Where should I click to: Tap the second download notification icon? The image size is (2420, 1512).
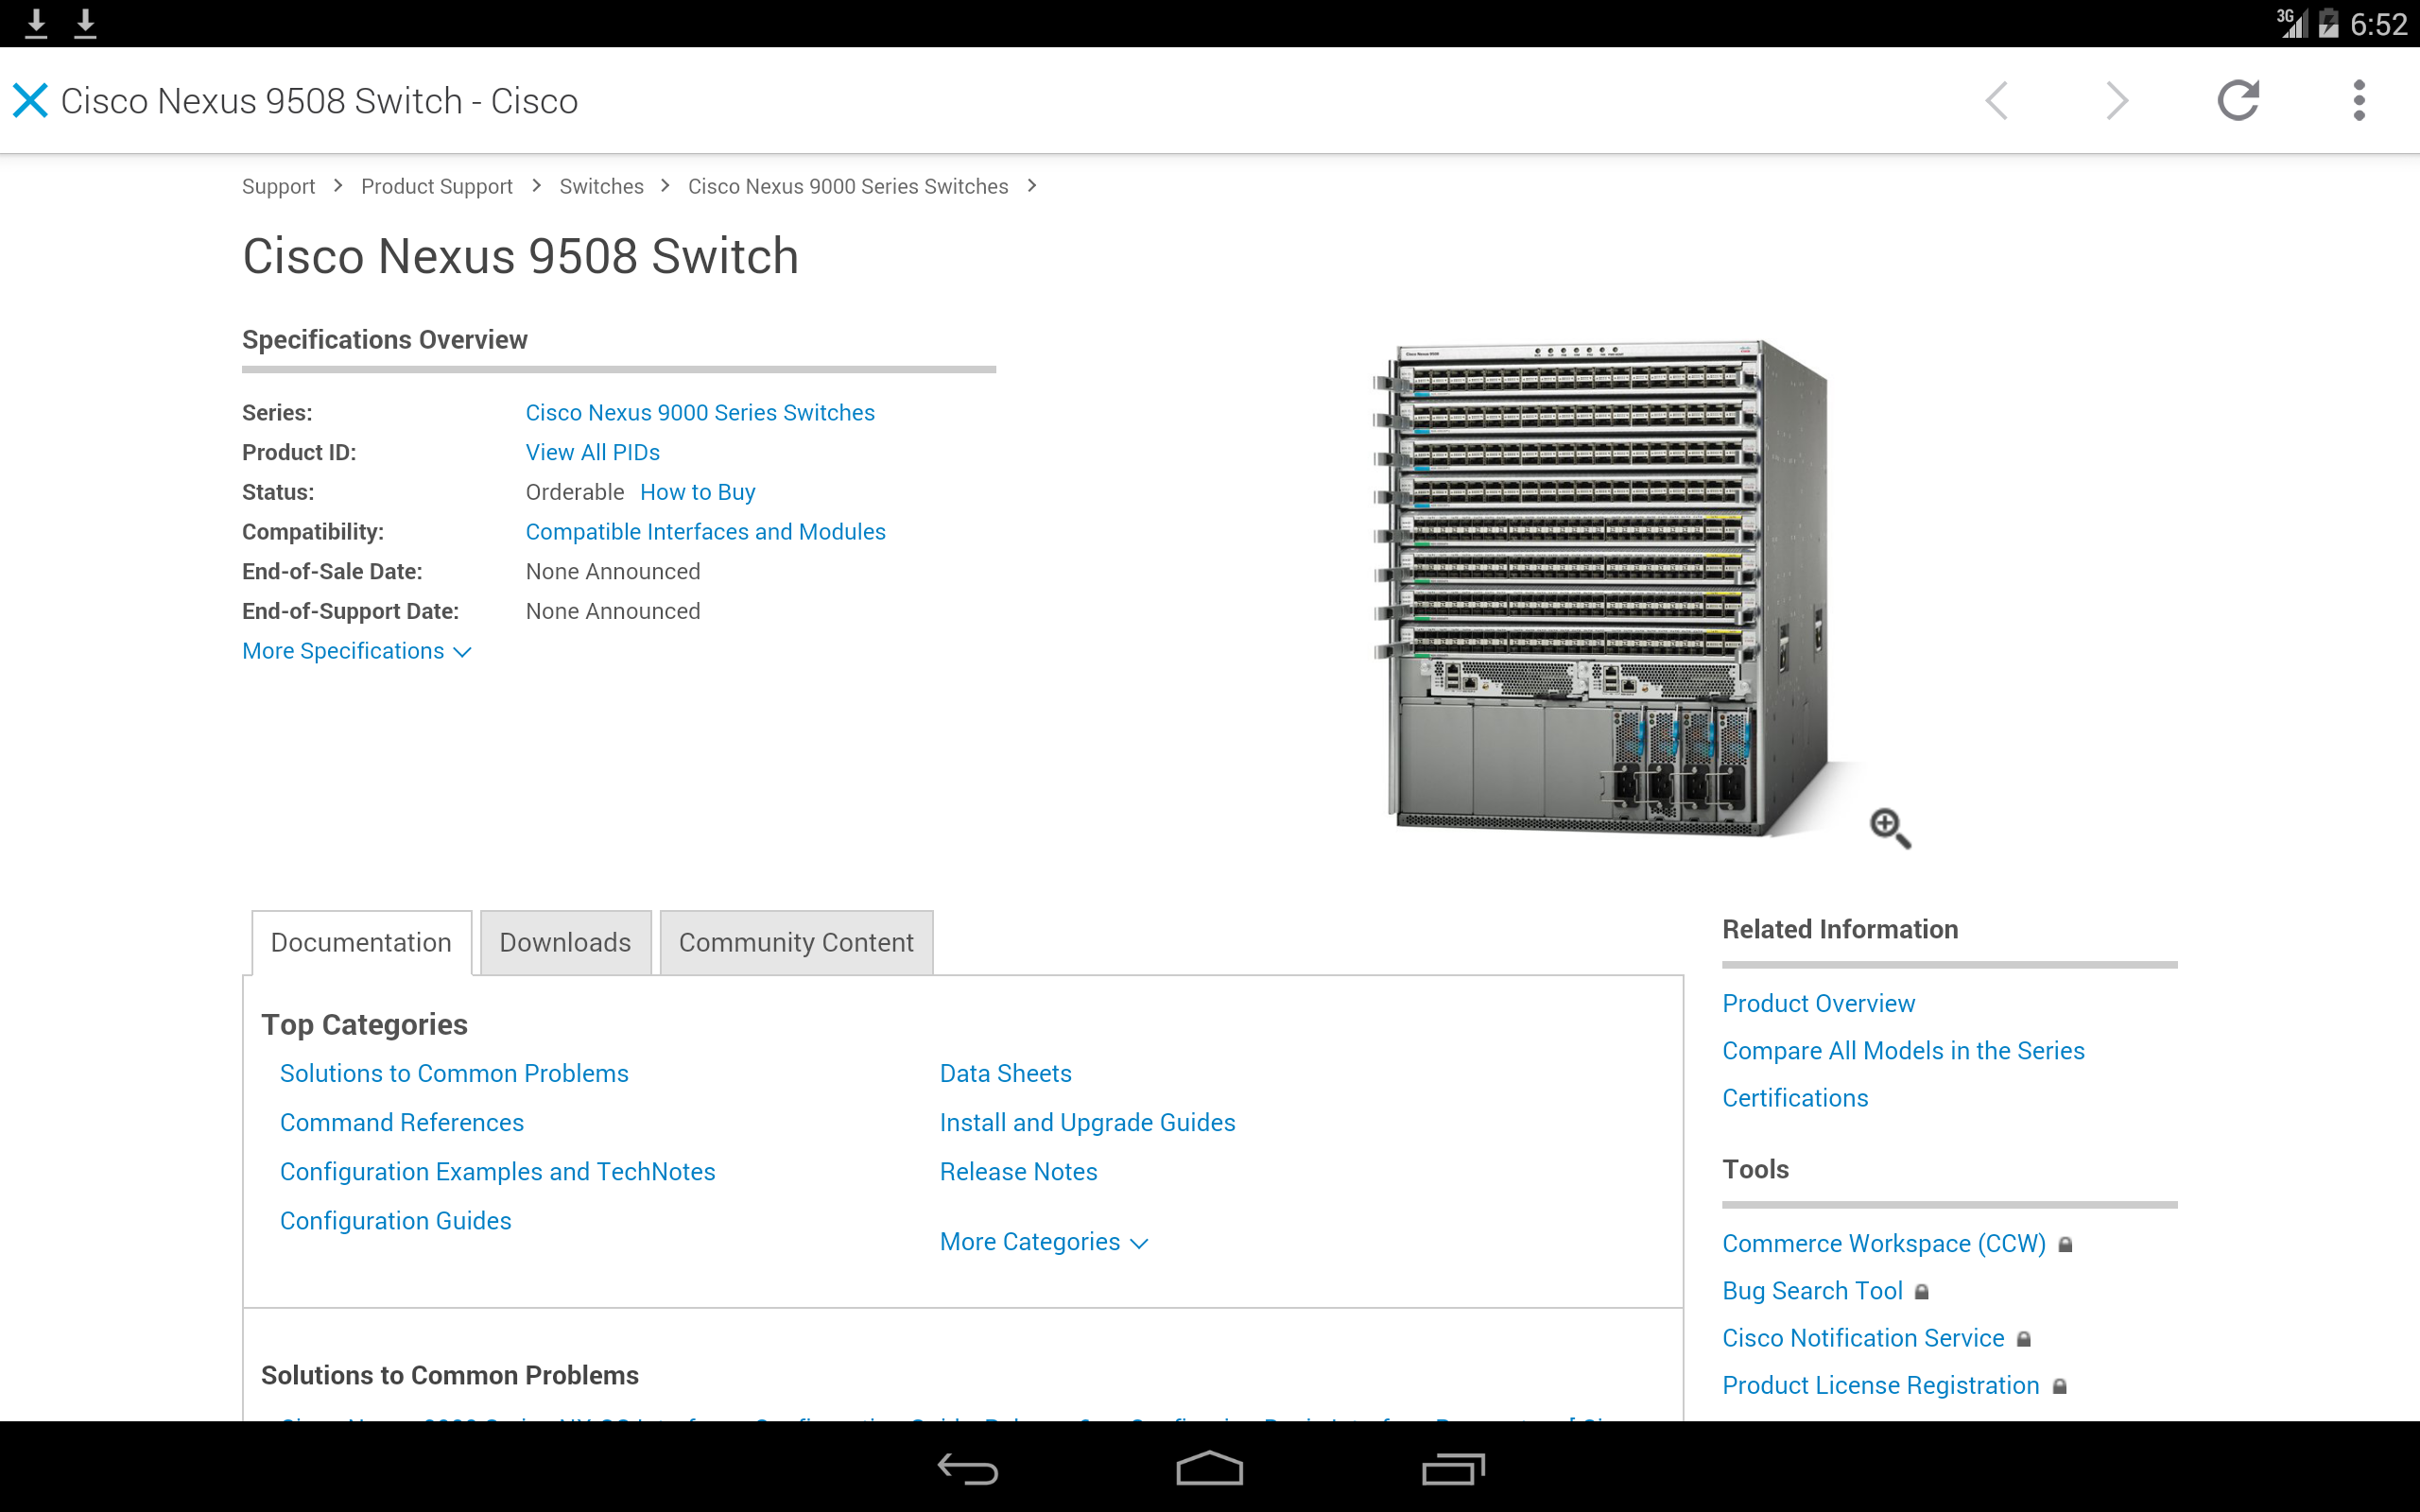[x=86, y=23]
